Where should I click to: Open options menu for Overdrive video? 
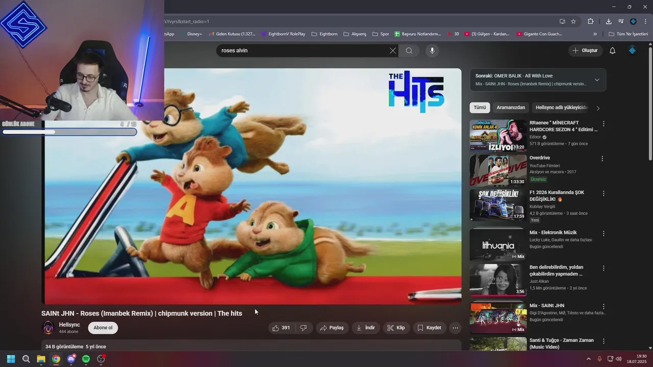pyautogui.click(x=602, y=159)
